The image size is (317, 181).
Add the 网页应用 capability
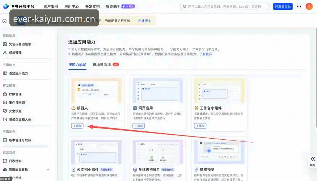click(x=139, y=126)
